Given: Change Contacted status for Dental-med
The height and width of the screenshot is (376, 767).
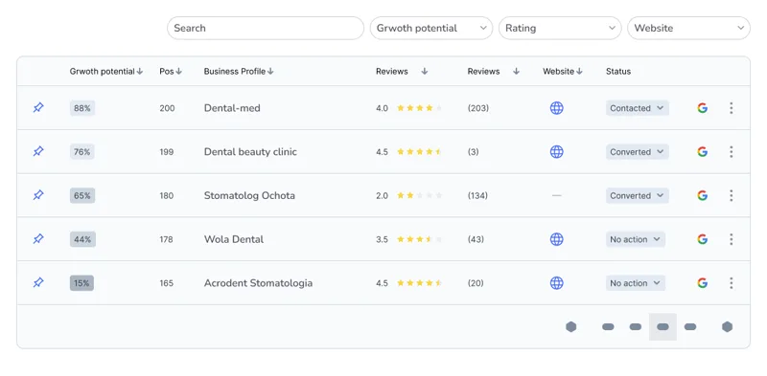Looking at the screenshot, I should point(638,108).
